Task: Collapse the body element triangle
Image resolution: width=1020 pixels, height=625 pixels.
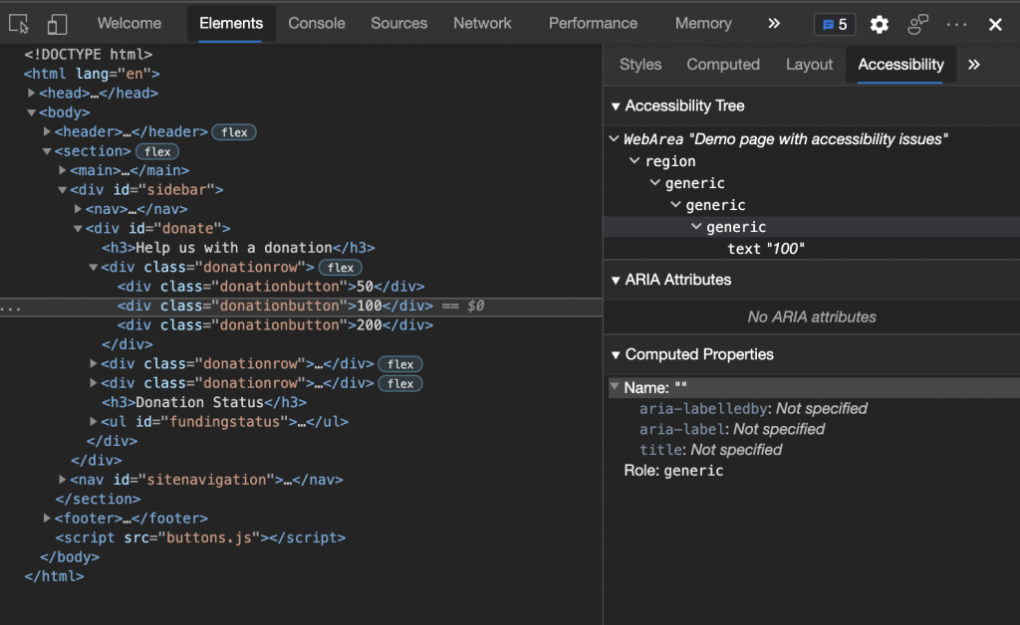Action: click(31, 112)
